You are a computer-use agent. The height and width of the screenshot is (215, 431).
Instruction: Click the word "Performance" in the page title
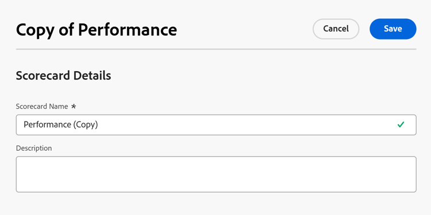tap(128, 29)
